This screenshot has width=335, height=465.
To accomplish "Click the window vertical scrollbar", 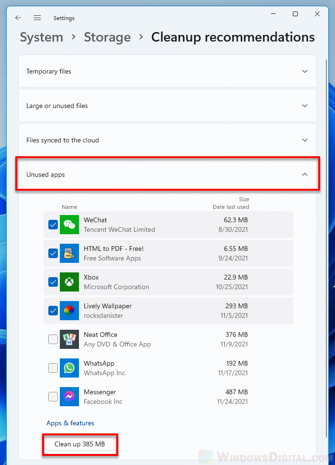I will [x=326, y=248].
